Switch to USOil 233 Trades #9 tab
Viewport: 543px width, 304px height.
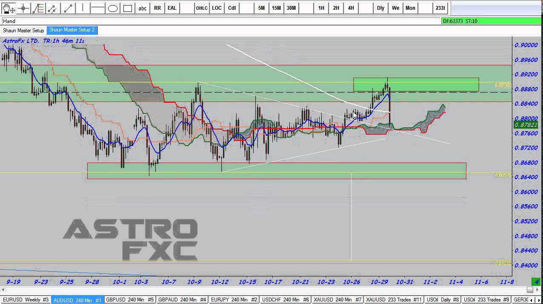486,300
